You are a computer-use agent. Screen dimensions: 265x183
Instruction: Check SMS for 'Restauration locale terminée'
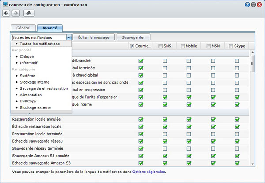point(165,134)
